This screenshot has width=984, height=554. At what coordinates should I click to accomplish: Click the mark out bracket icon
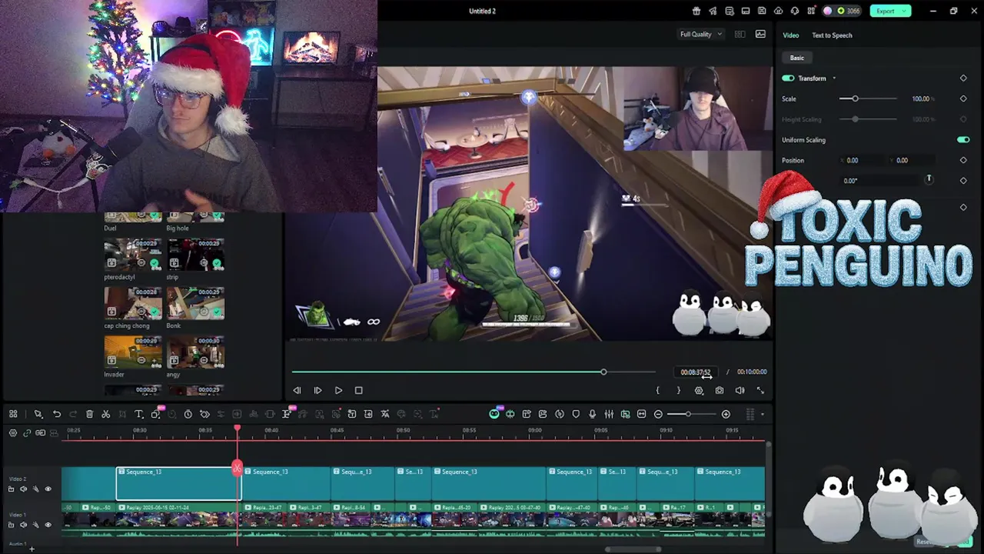tap(678, 390)
